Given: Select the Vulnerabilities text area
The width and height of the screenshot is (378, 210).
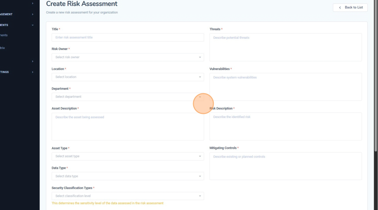Looking at the screenshot, I should click(285, 87).
